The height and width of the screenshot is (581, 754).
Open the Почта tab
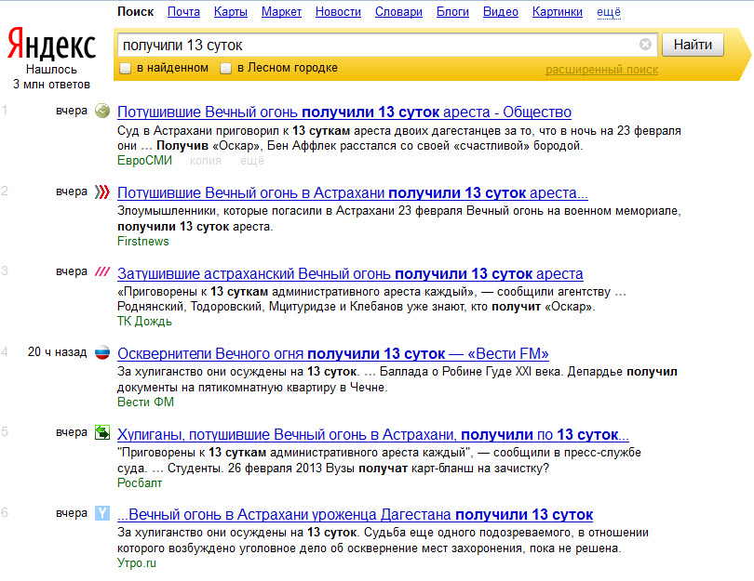pos(183,12)
